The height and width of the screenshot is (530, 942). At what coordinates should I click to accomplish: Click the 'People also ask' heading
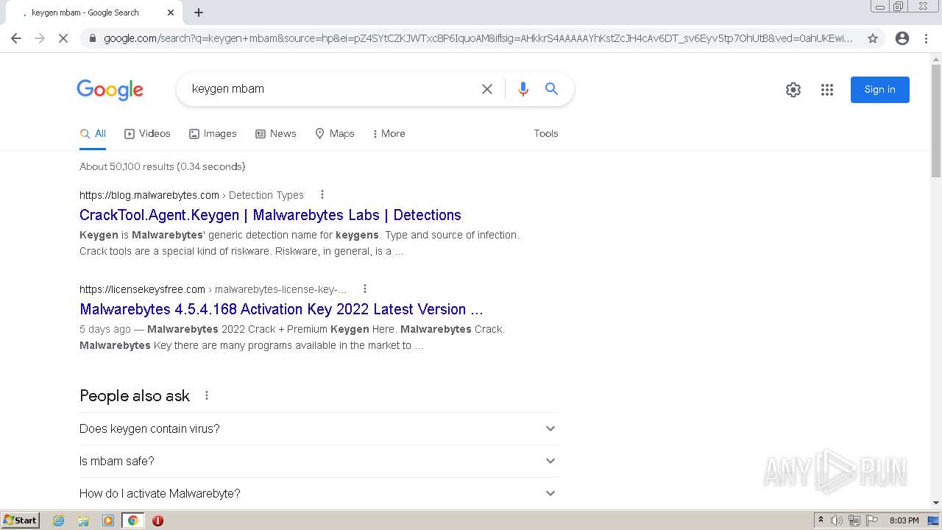point(135,395)
